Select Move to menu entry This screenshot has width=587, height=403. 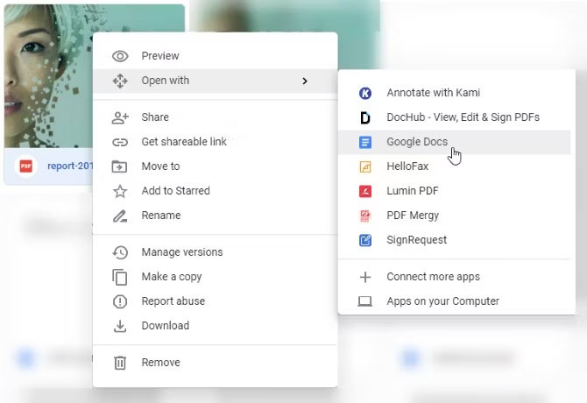[x=216, y=166]
